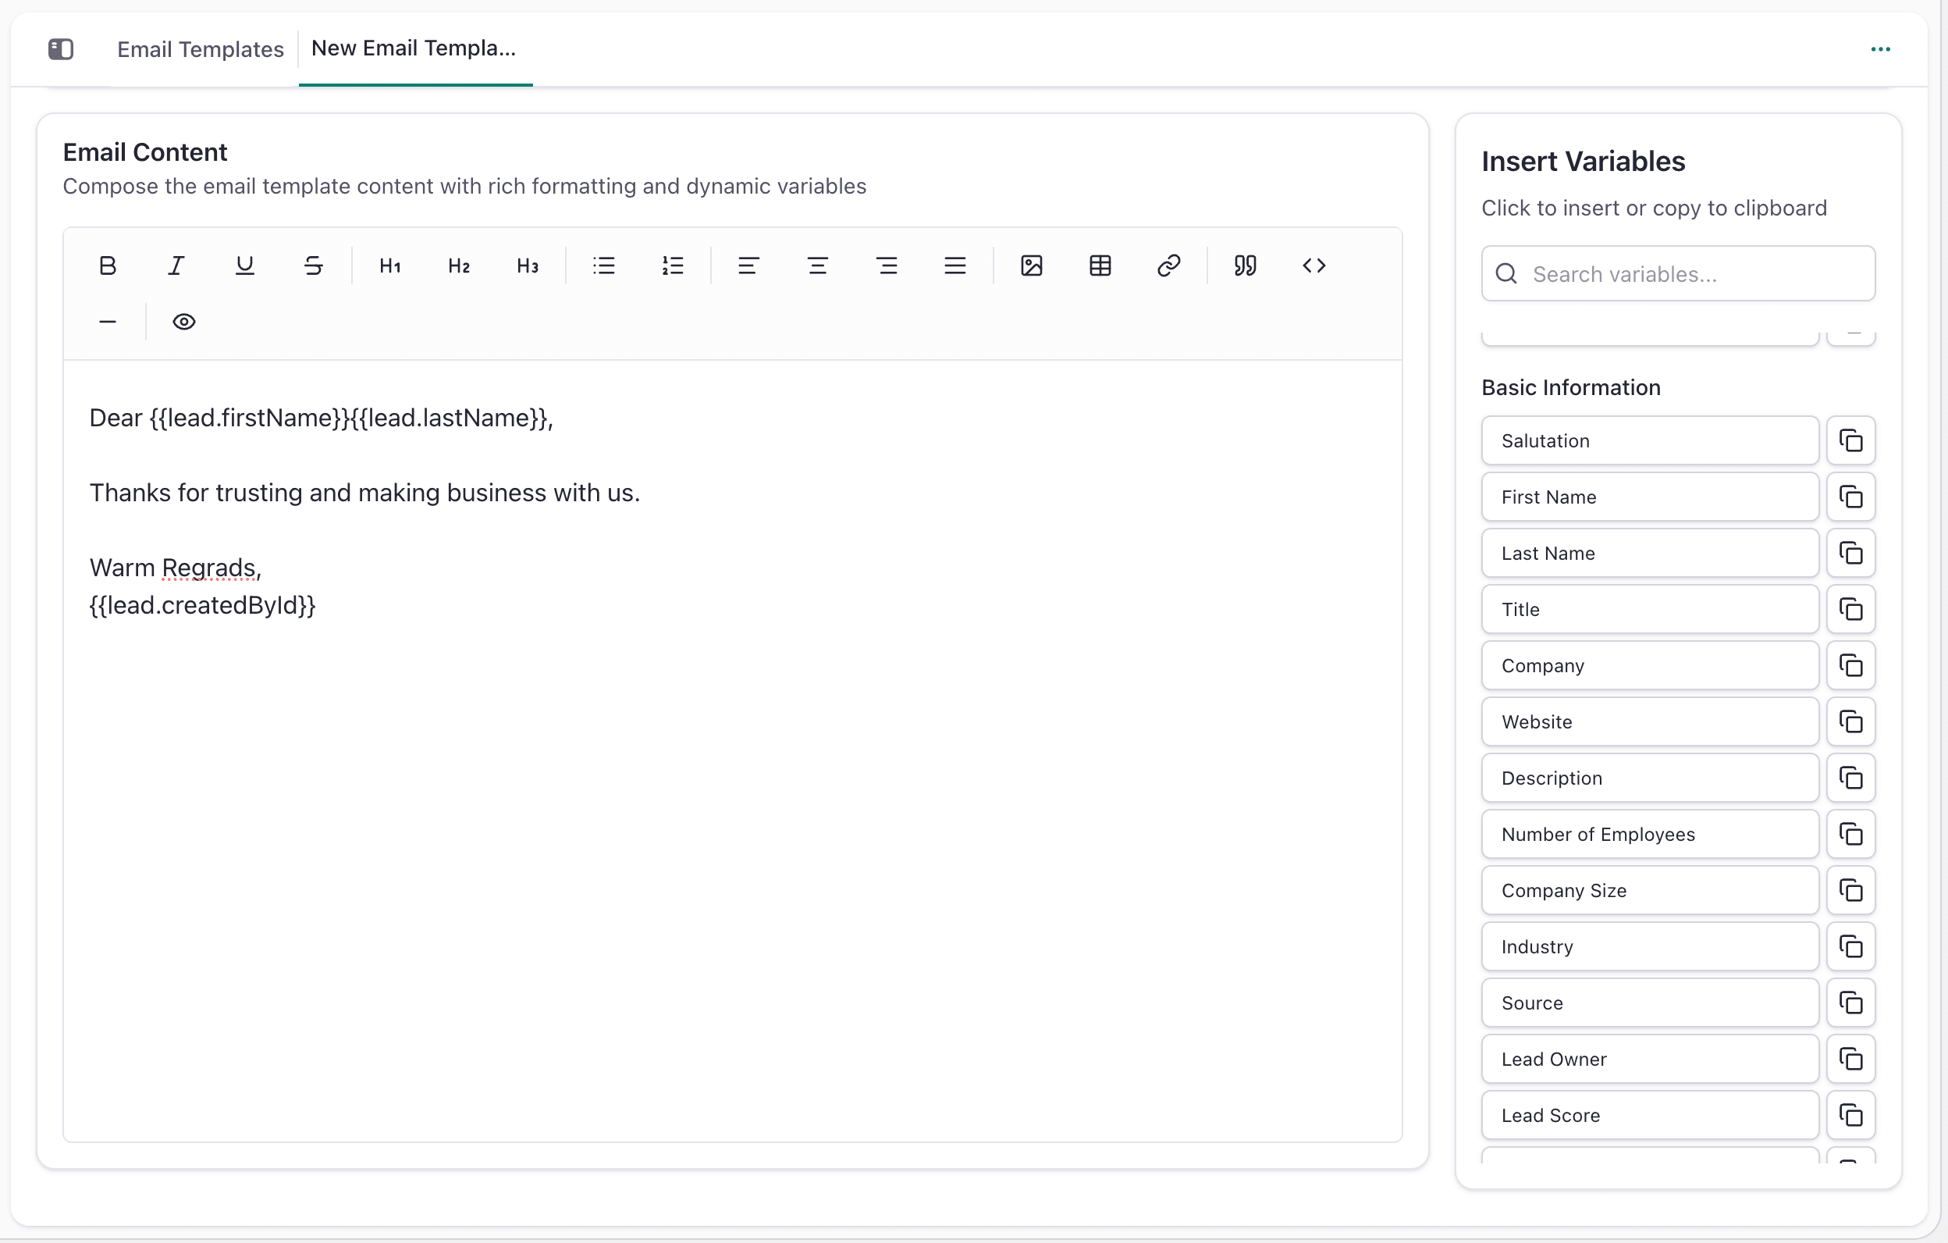Copy the Title variable to clipboard

tap(1851, 609)
